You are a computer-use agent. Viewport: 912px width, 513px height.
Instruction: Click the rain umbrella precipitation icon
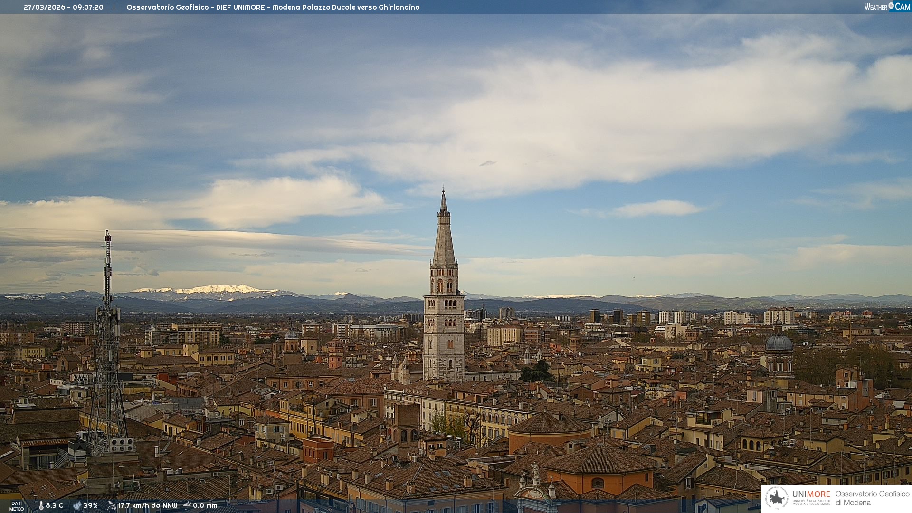pyautogui.click(x=187, y=505)
